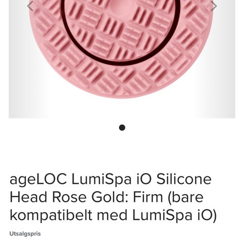Viewport: 244px width, 244px height.
Task: Click the word Silicone in the heading
Action: click(184, 179)
